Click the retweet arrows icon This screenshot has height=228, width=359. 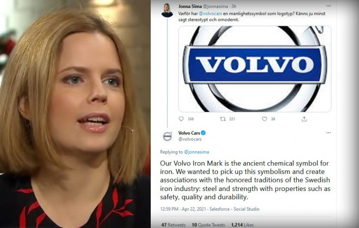223,119
